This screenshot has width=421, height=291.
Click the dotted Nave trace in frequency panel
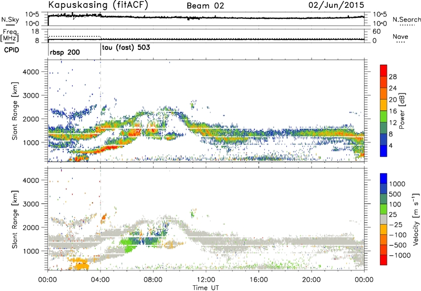click(x=74, y=36)
